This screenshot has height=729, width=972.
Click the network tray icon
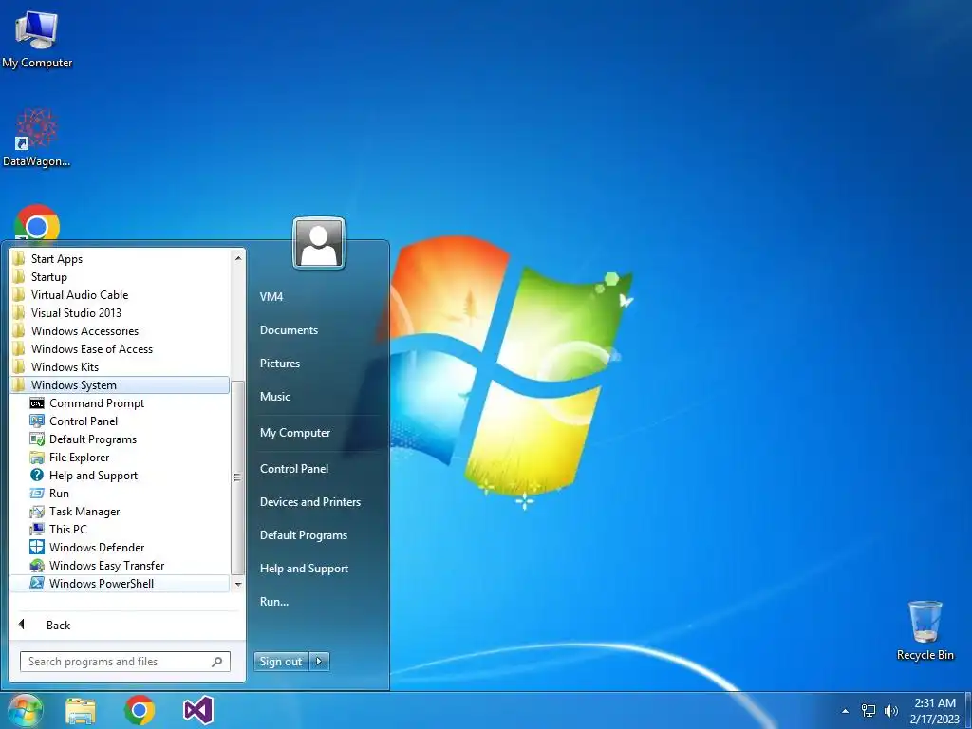(869, 711)
